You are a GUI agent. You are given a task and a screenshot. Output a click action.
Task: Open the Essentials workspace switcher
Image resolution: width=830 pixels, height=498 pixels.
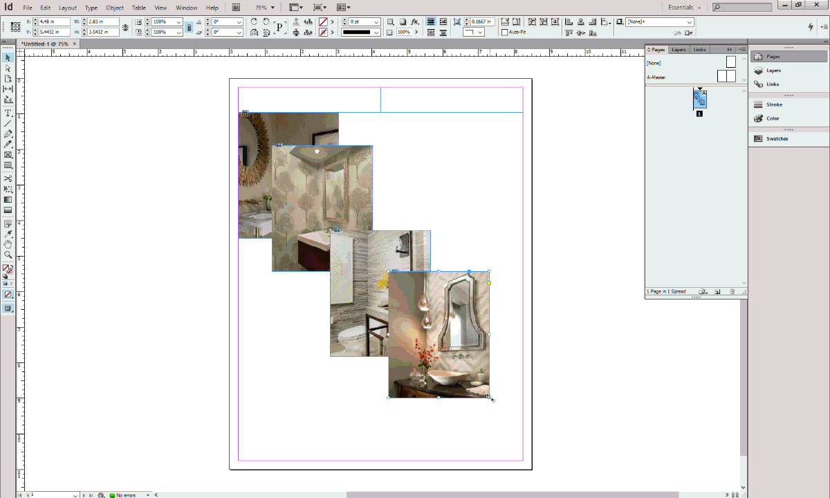(x=683, y=7)
